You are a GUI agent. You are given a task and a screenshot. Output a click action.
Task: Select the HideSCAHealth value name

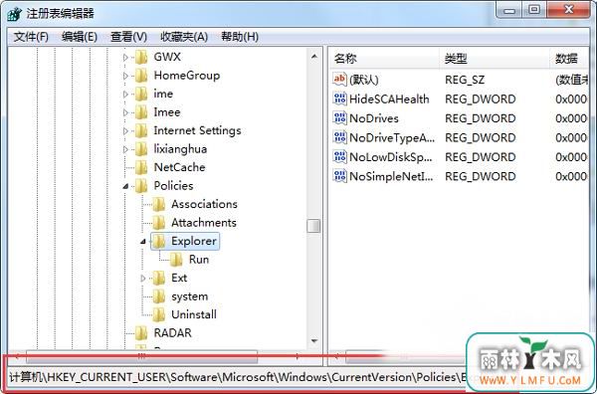click(389, 98)
